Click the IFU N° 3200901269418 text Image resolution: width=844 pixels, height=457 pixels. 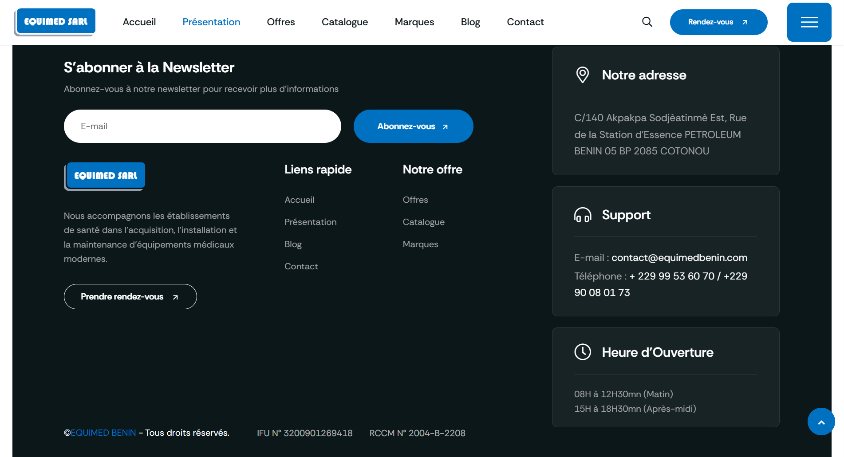(x=304, y=433)
